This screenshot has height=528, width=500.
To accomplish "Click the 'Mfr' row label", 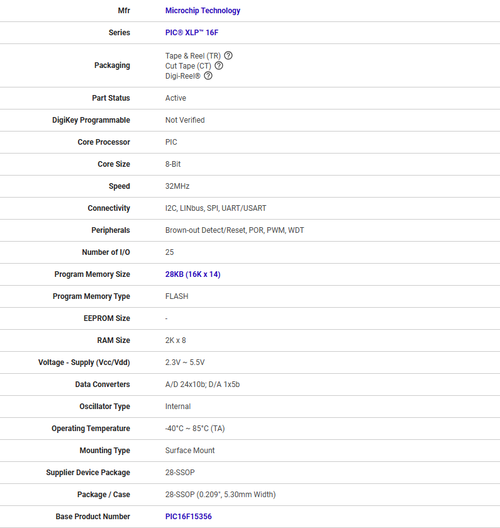I will click(x=124, y=11).
